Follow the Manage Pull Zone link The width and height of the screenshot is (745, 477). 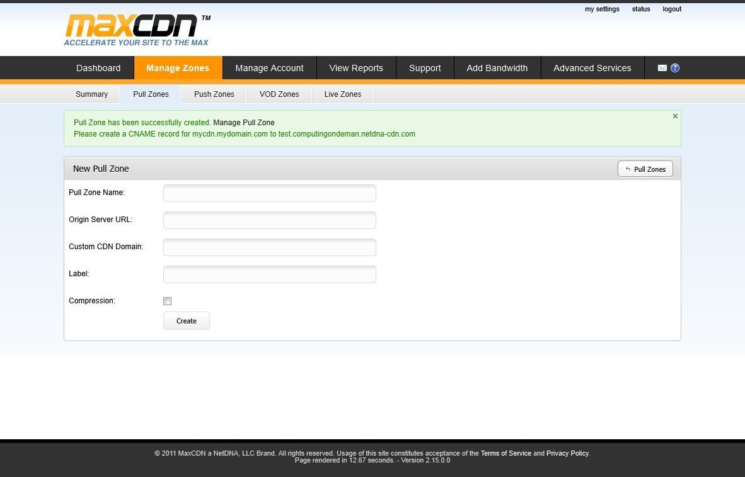(244, 122)
